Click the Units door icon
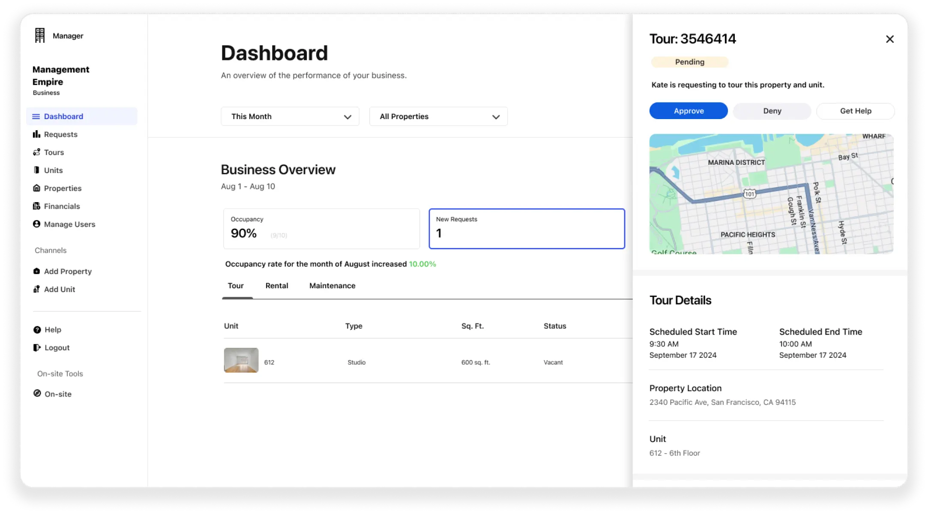 (x=36, y=170)
